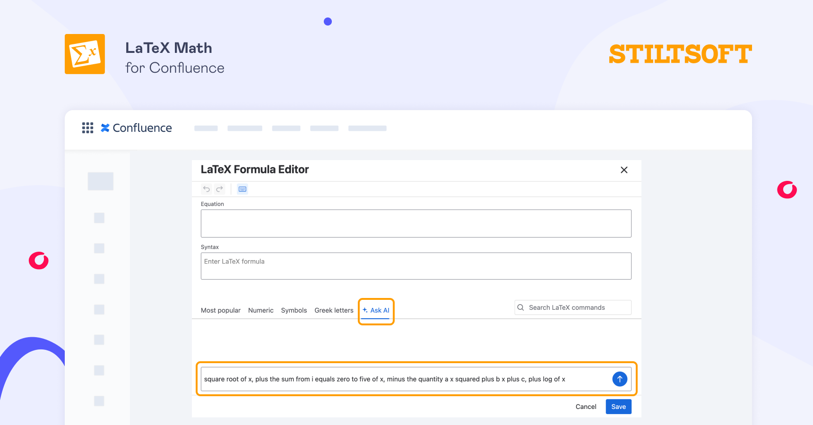Undo the last formula edit
Image resolution: width=813 pixels, height=425 pixels.
[x=207, y=189]
